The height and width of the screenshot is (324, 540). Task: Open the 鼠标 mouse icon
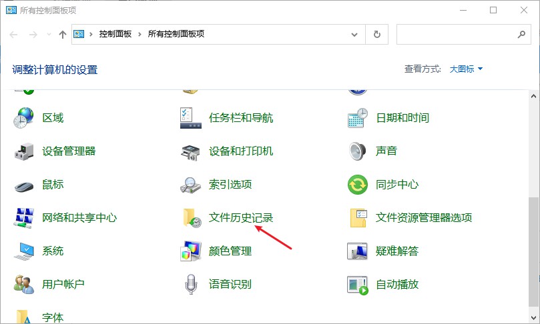(x=24, y=187)
